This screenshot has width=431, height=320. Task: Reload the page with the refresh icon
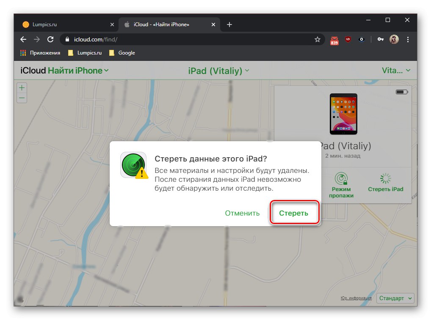tap(50, 39)
